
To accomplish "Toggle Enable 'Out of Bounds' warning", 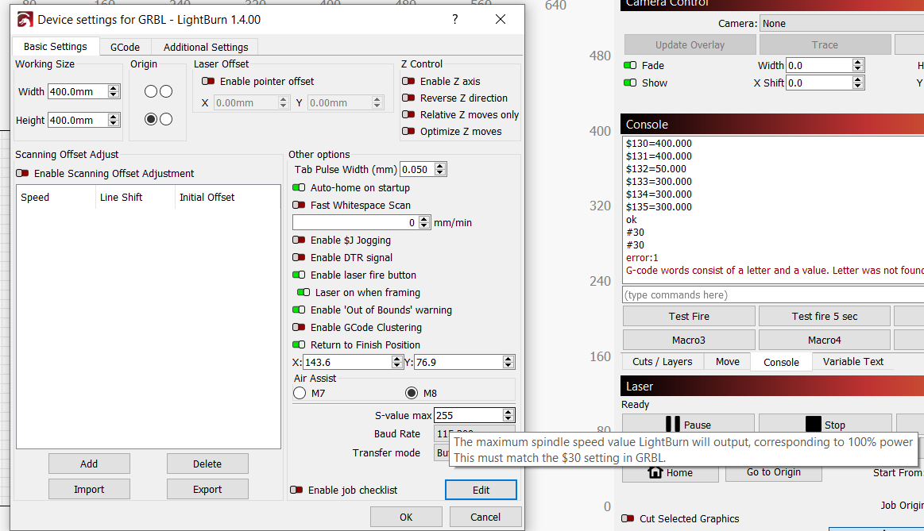I will (x=299, y=310).
